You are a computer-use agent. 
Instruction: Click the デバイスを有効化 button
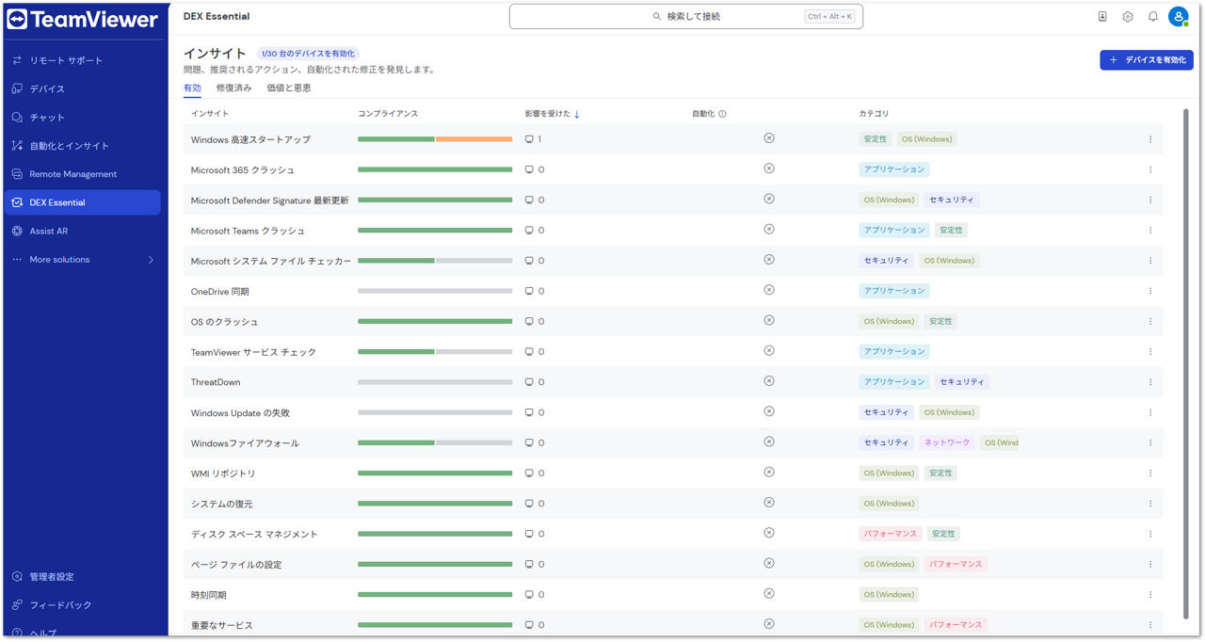[x=1146, y=59]
